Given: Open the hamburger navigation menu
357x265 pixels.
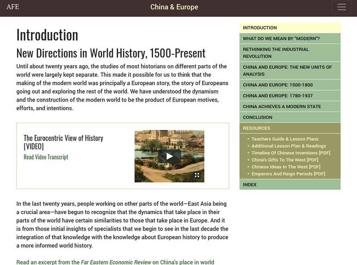Looking at the screenshot, I should click(x=341, y=7).
